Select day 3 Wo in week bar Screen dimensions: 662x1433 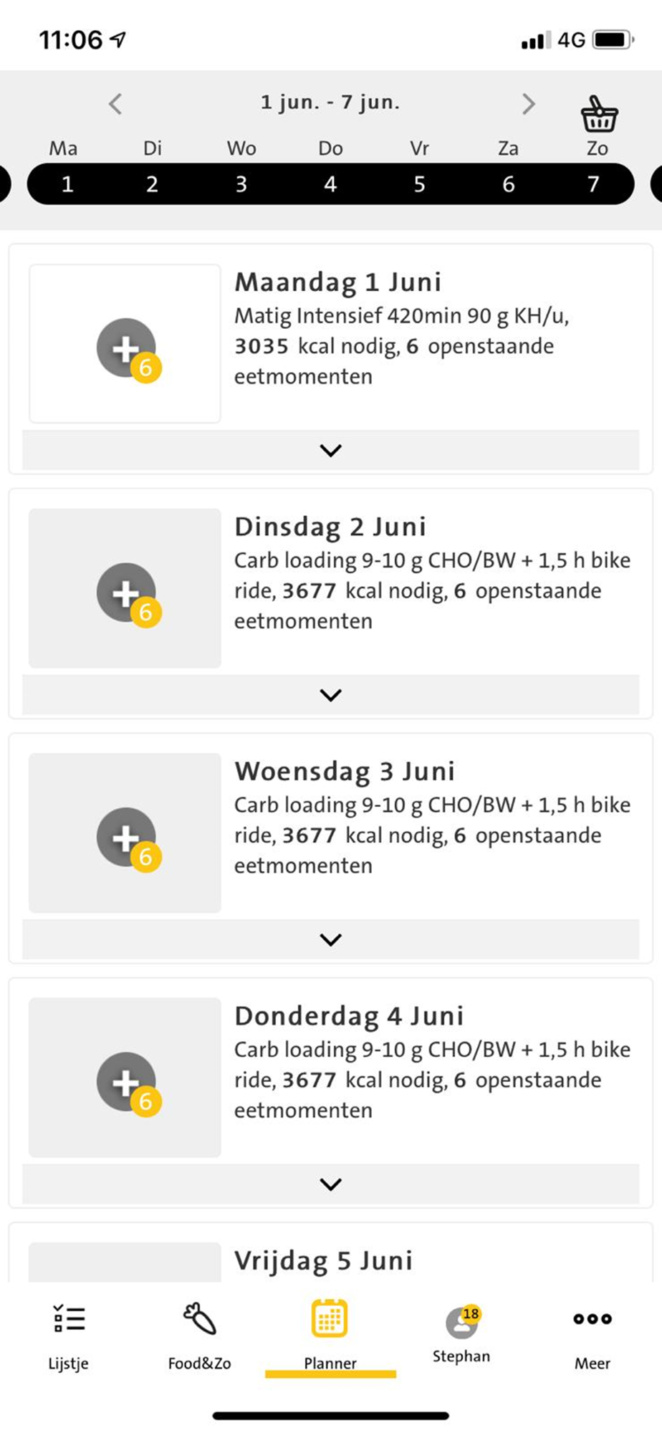[x=241, y=184]
